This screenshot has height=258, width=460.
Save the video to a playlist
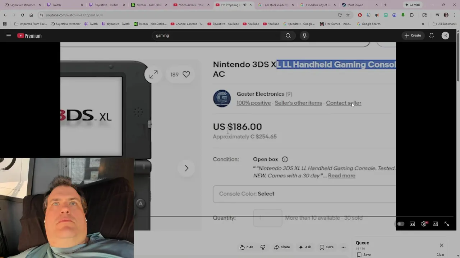[x=327, y=247]
